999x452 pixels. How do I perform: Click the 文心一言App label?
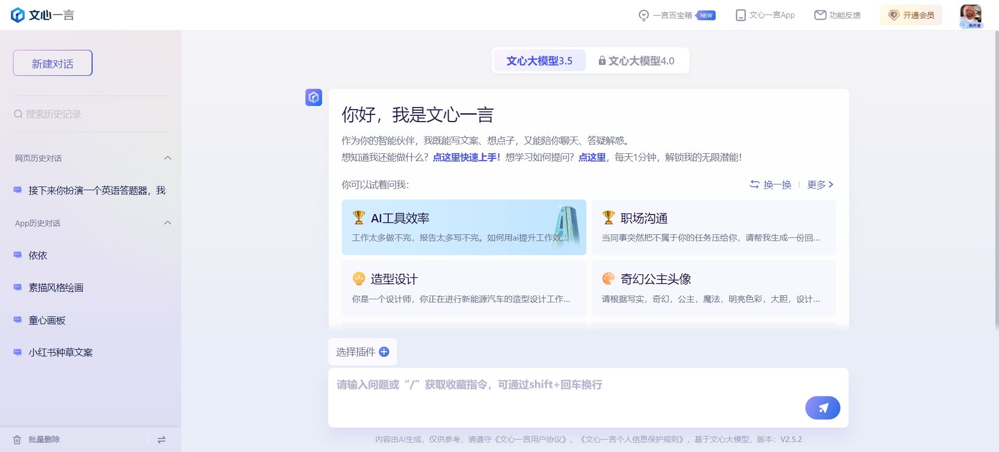pos(772,15)
